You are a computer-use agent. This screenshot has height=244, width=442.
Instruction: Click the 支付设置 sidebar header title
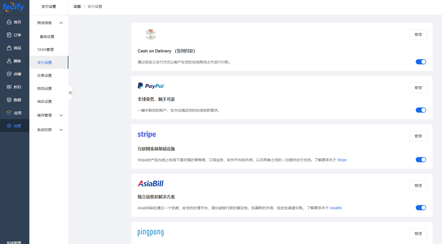click(49, 6)
